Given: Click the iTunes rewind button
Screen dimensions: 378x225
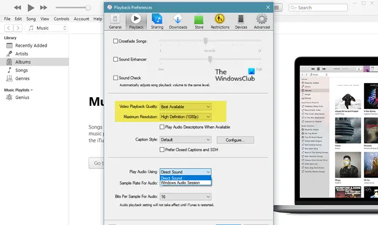Looking at the screenshot, I should point(17,8).
